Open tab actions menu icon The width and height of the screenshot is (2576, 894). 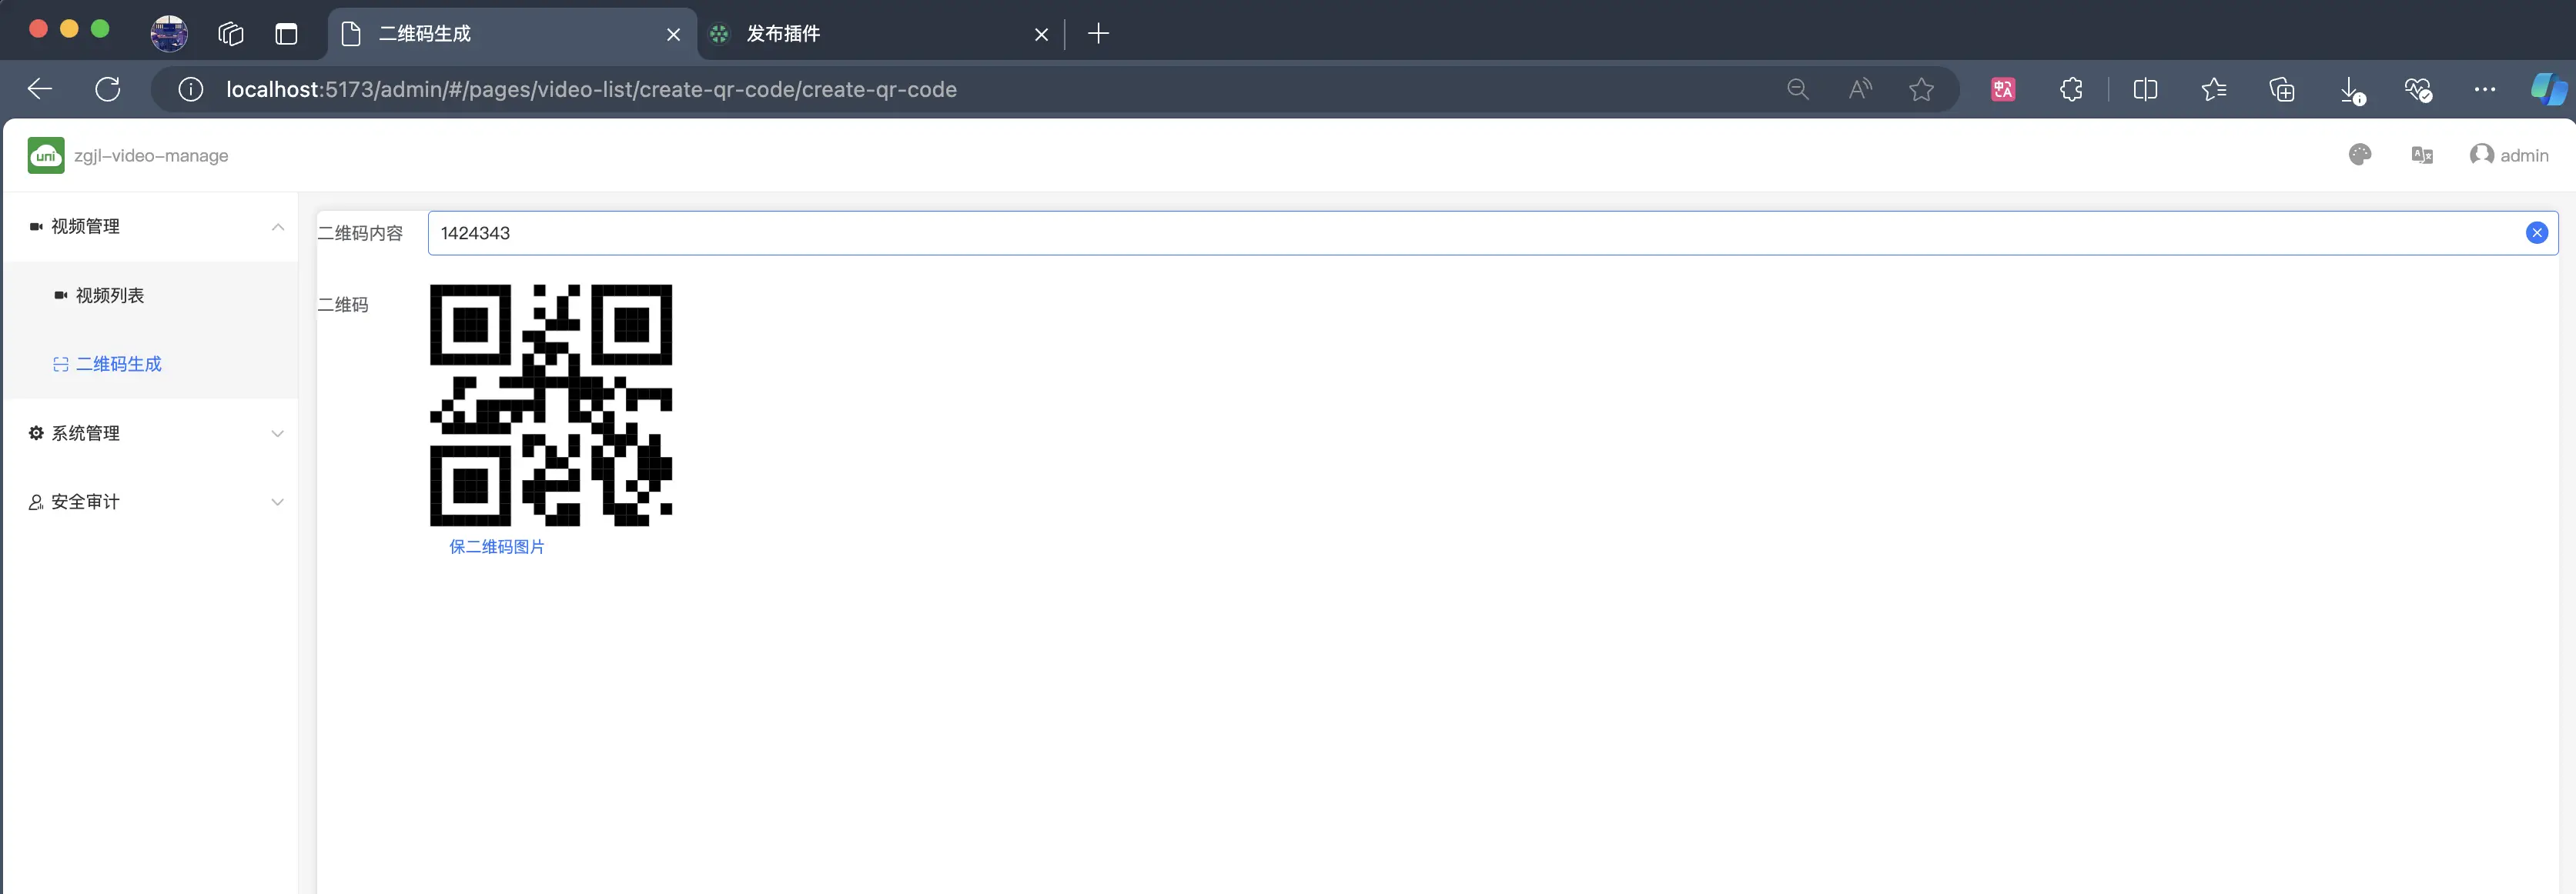coord(286,34)
